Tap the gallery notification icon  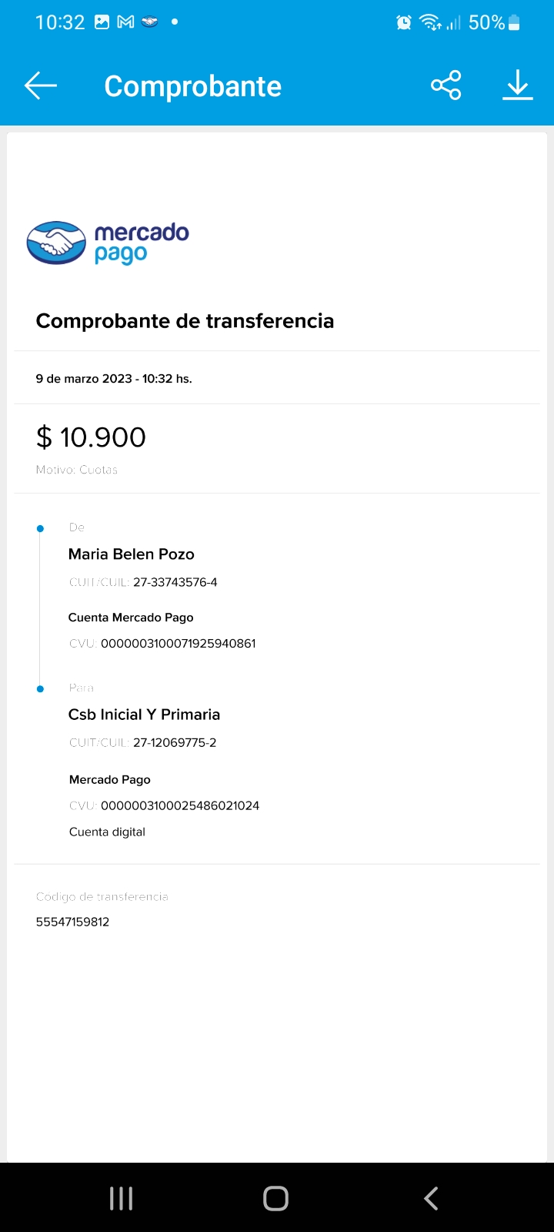click(102, 22)
